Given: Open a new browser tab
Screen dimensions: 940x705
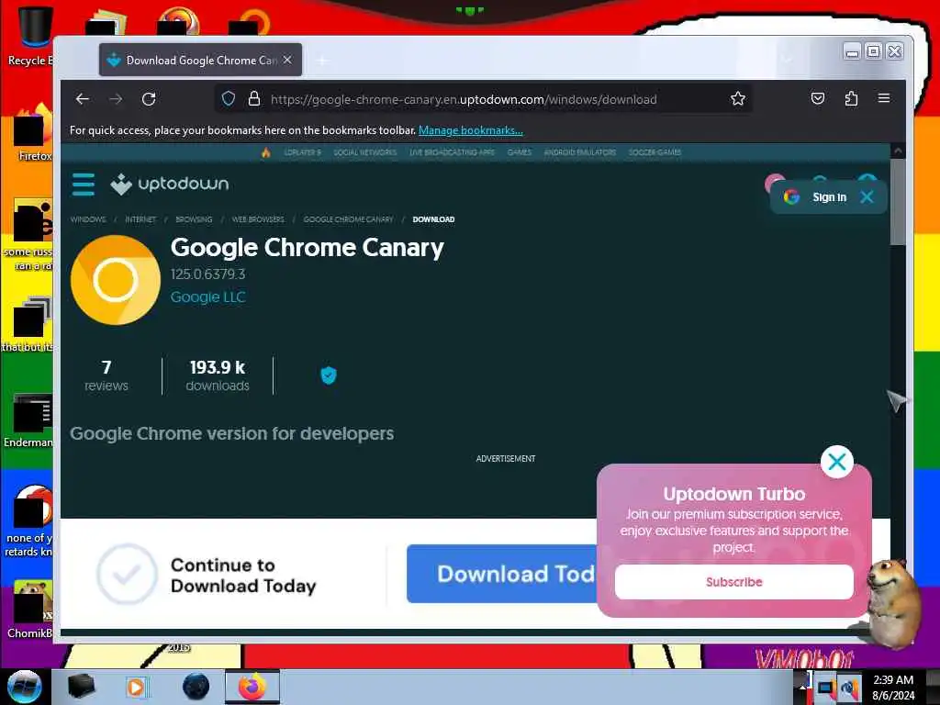Looking at the screenshot, I should (x=322, y=61).
